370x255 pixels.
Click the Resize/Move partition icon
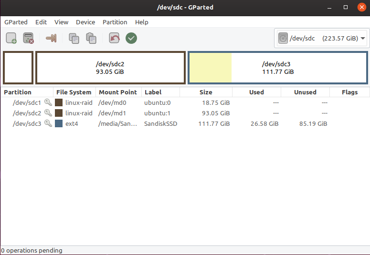(51, 38)
